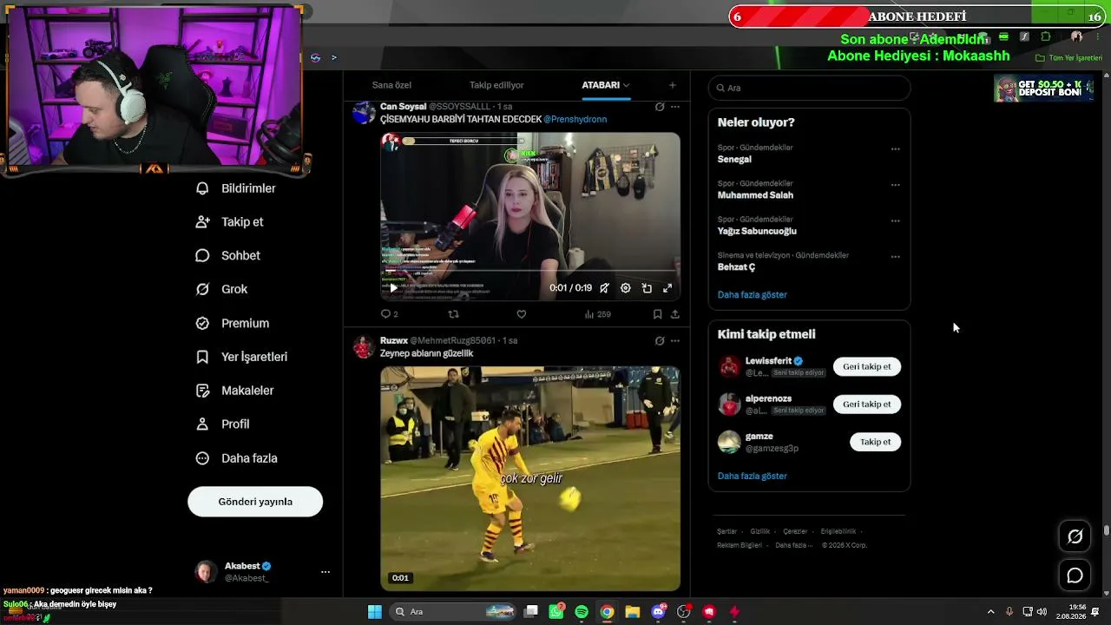Unmute Can Soysal's video sound
This screenshot has width=1111, height=625.
[604, 288]
